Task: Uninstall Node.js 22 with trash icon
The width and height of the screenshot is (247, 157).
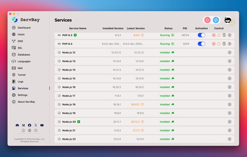Action: click(x=230, y=139)
